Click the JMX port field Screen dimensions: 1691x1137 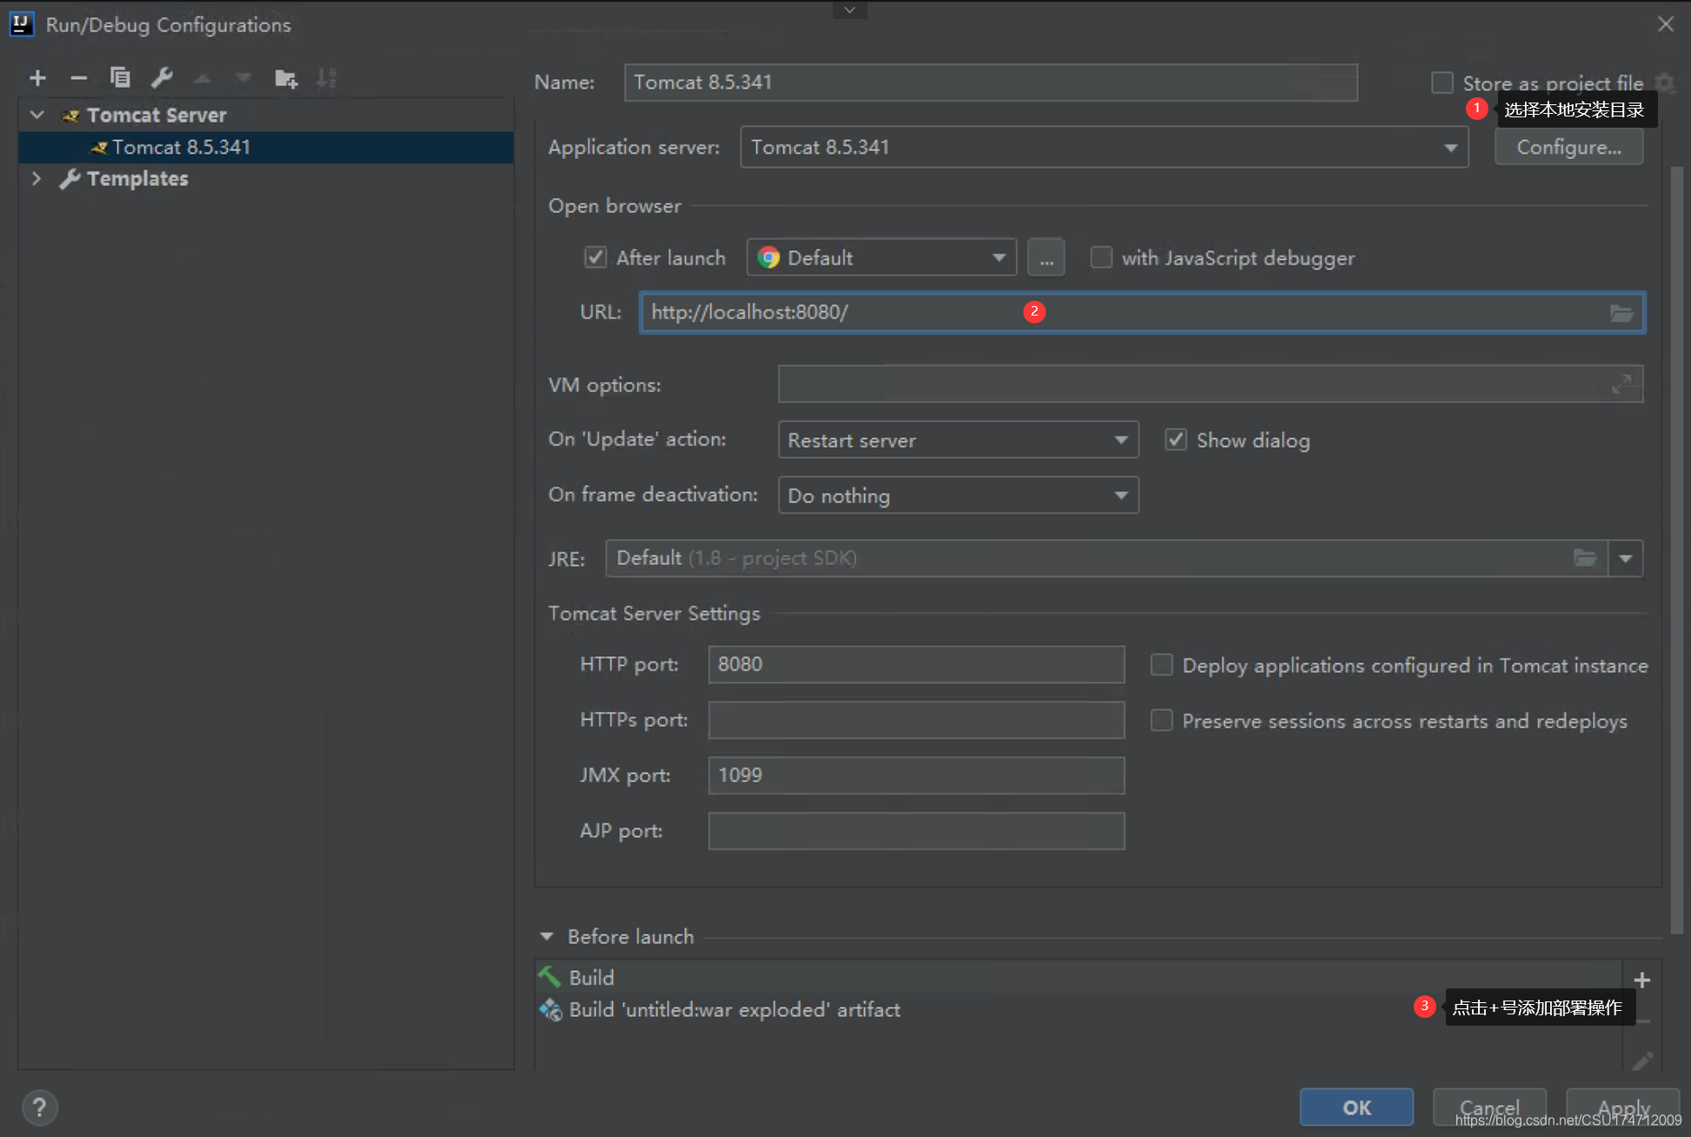point(916,775)
